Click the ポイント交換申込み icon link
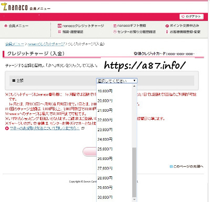Viewport: 210px width, 202px height. pyautogui.click(x=182, y=26)
